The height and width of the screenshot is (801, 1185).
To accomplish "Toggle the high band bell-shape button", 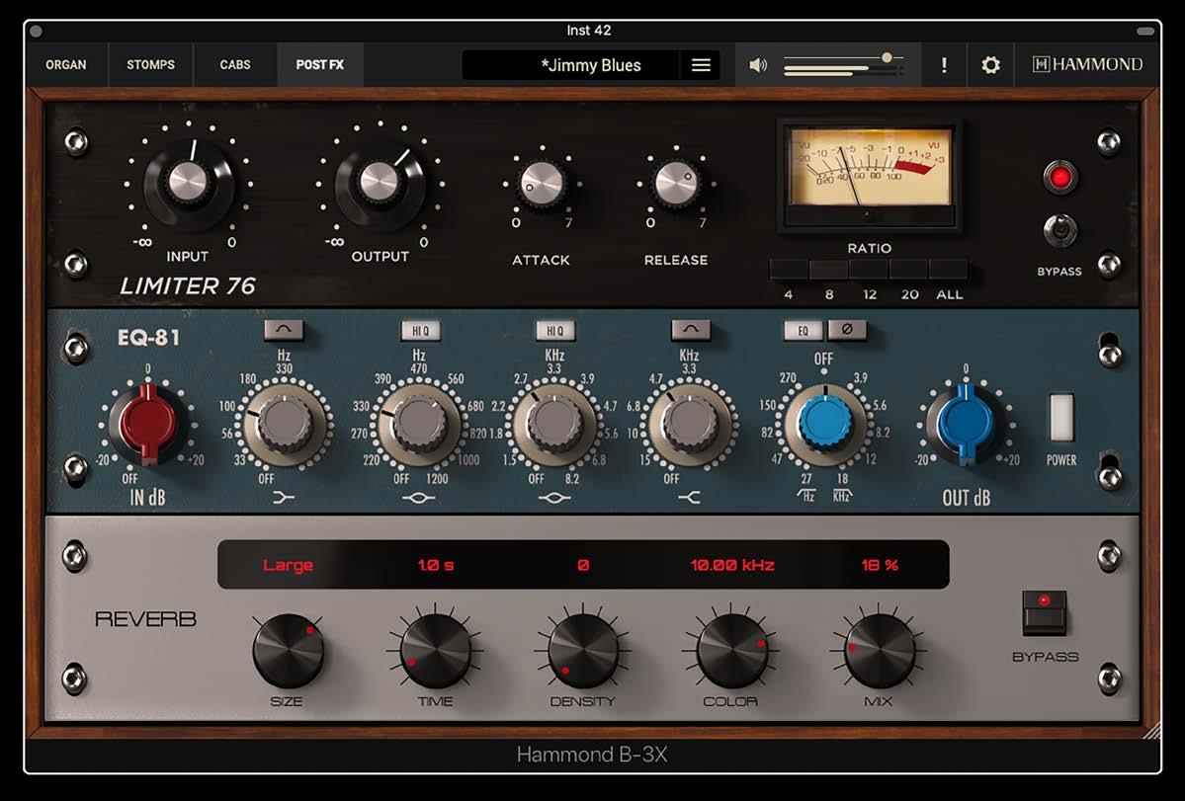I will [691, 330].
